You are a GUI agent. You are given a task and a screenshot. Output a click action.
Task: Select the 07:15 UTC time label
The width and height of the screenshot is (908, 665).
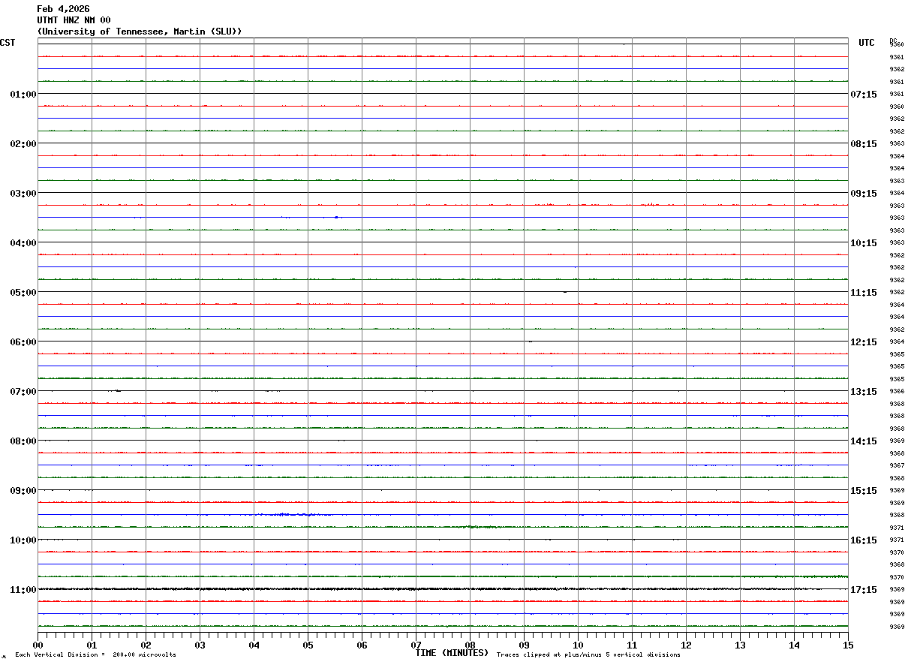point(863,95)
